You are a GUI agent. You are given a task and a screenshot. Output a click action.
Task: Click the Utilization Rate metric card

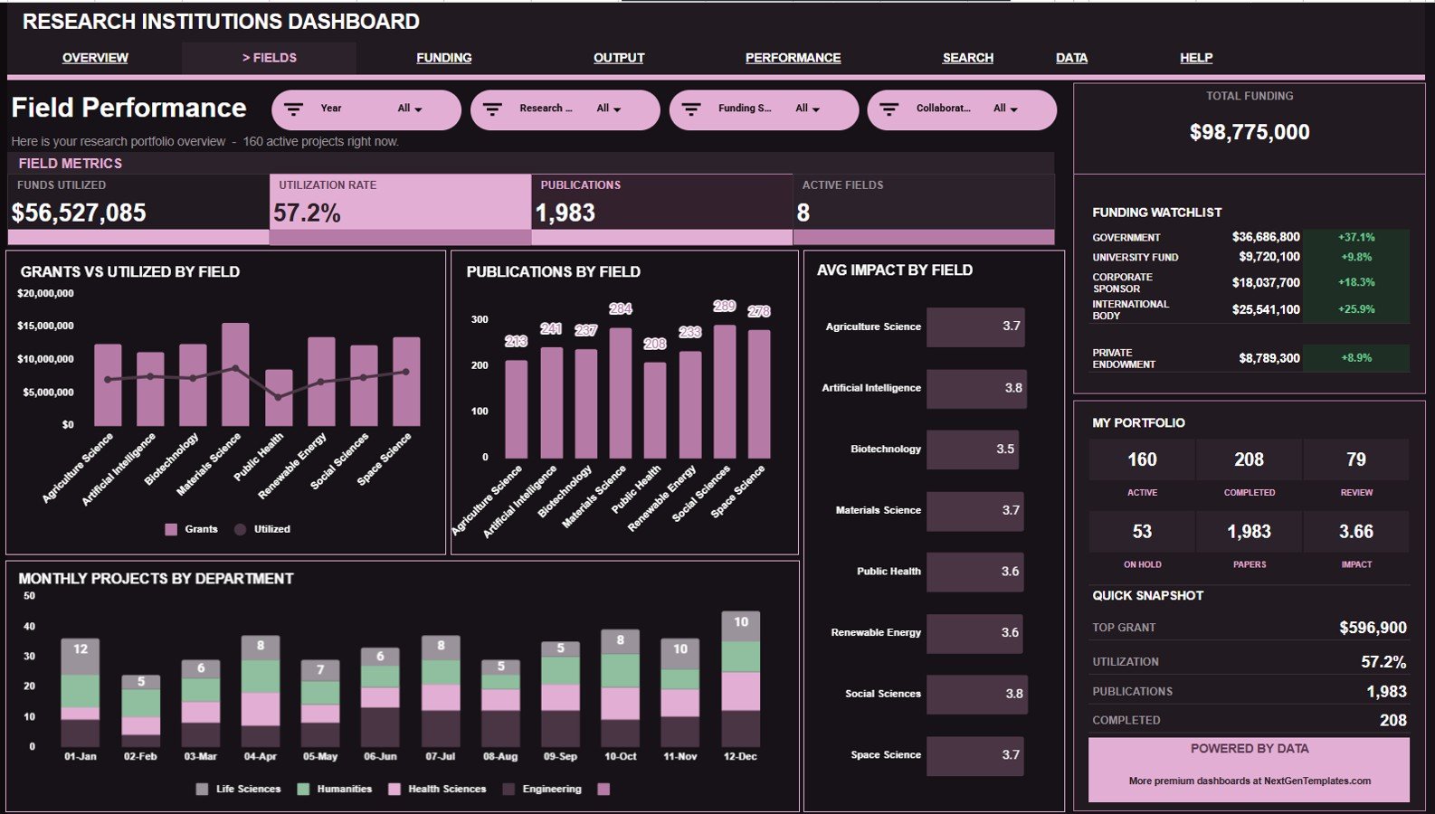pos(400,209)
